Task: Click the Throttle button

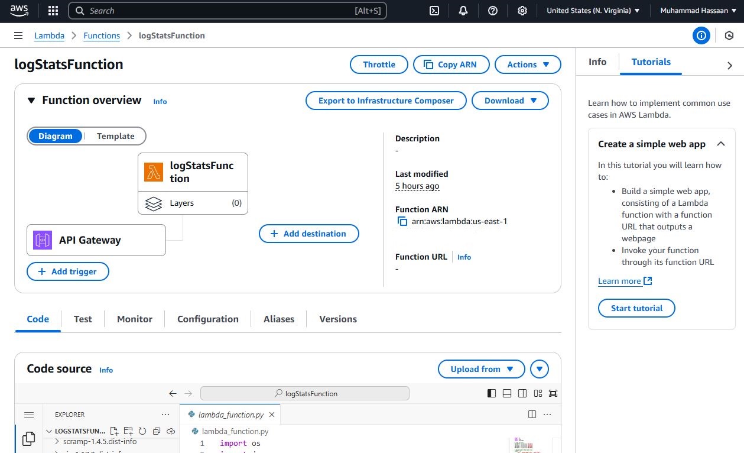Action: 379,64
